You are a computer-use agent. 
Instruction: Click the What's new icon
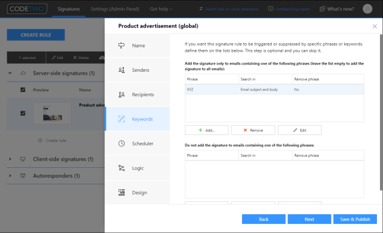point(322,9)
